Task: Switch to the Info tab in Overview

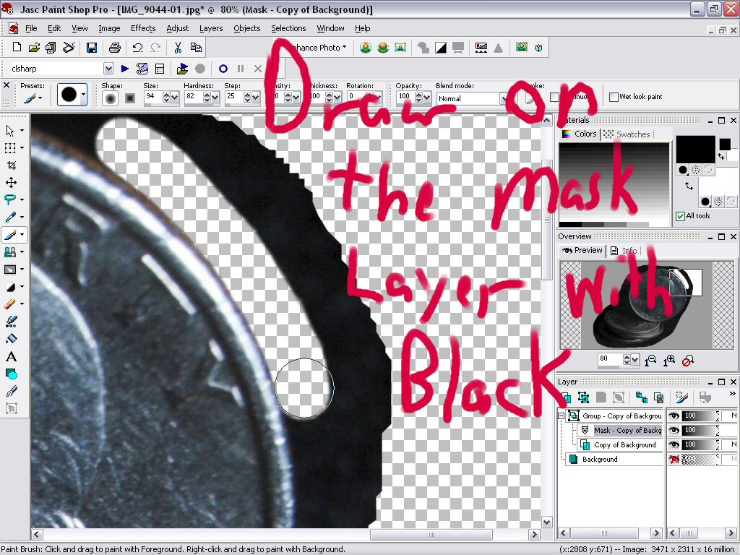Action: click(x=624, y=251)
